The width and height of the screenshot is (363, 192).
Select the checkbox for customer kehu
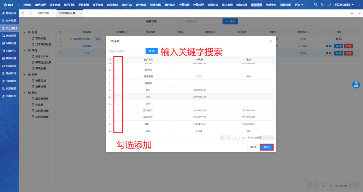click(x=118, y=131)
